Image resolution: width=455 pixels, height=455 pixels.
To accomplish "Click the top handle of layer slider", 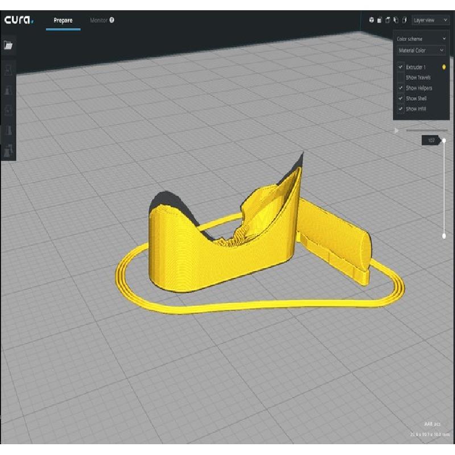I will (x=444, y=140).
